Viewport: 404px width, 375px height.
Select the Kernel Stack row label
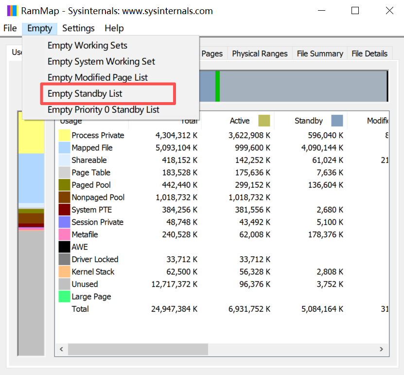(x=93, y=272)
